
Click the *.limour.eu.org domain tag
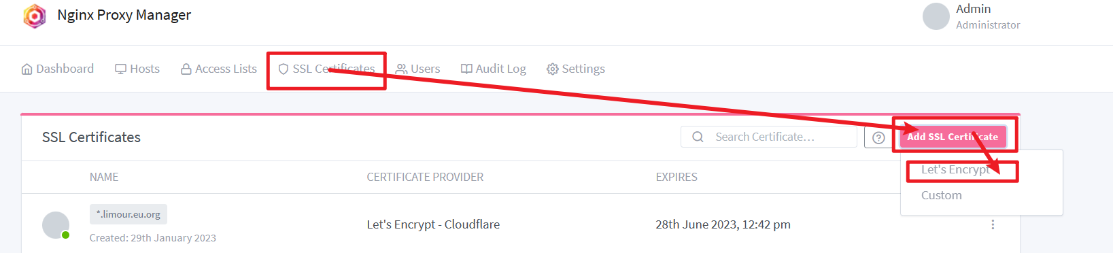pyautogui.click(x=129, y=214)
